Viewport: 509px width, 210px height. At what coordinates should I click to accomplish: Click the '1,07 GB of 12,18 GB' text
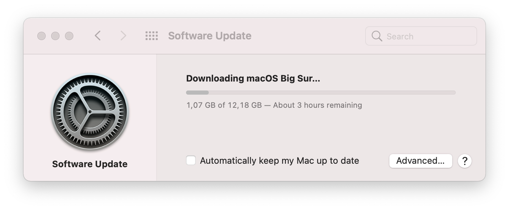tap(224, 105)
